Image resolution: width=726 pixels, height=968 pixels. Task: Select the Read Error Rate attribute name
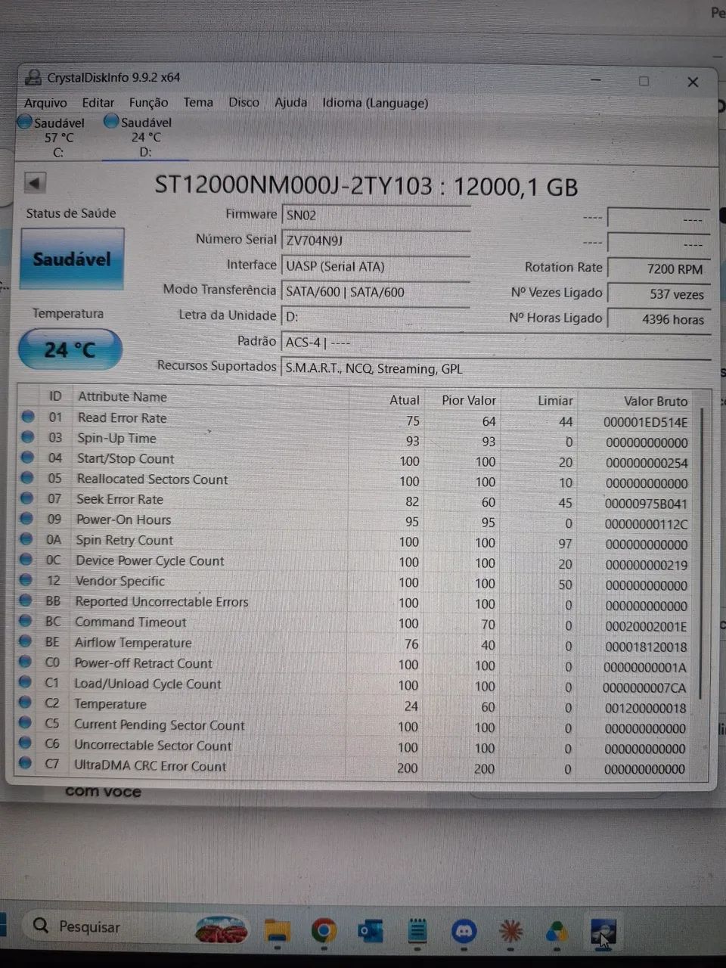point(122,417)
